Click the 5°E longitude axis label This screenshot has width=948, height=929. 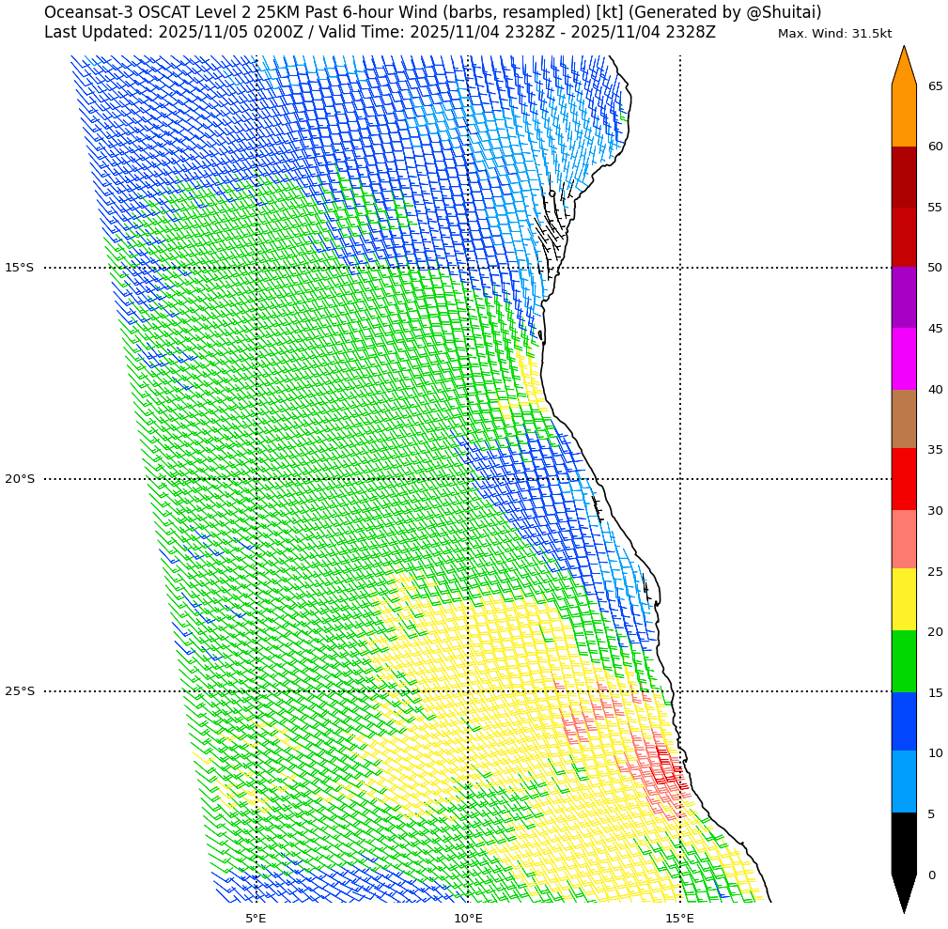click(256, 918)
